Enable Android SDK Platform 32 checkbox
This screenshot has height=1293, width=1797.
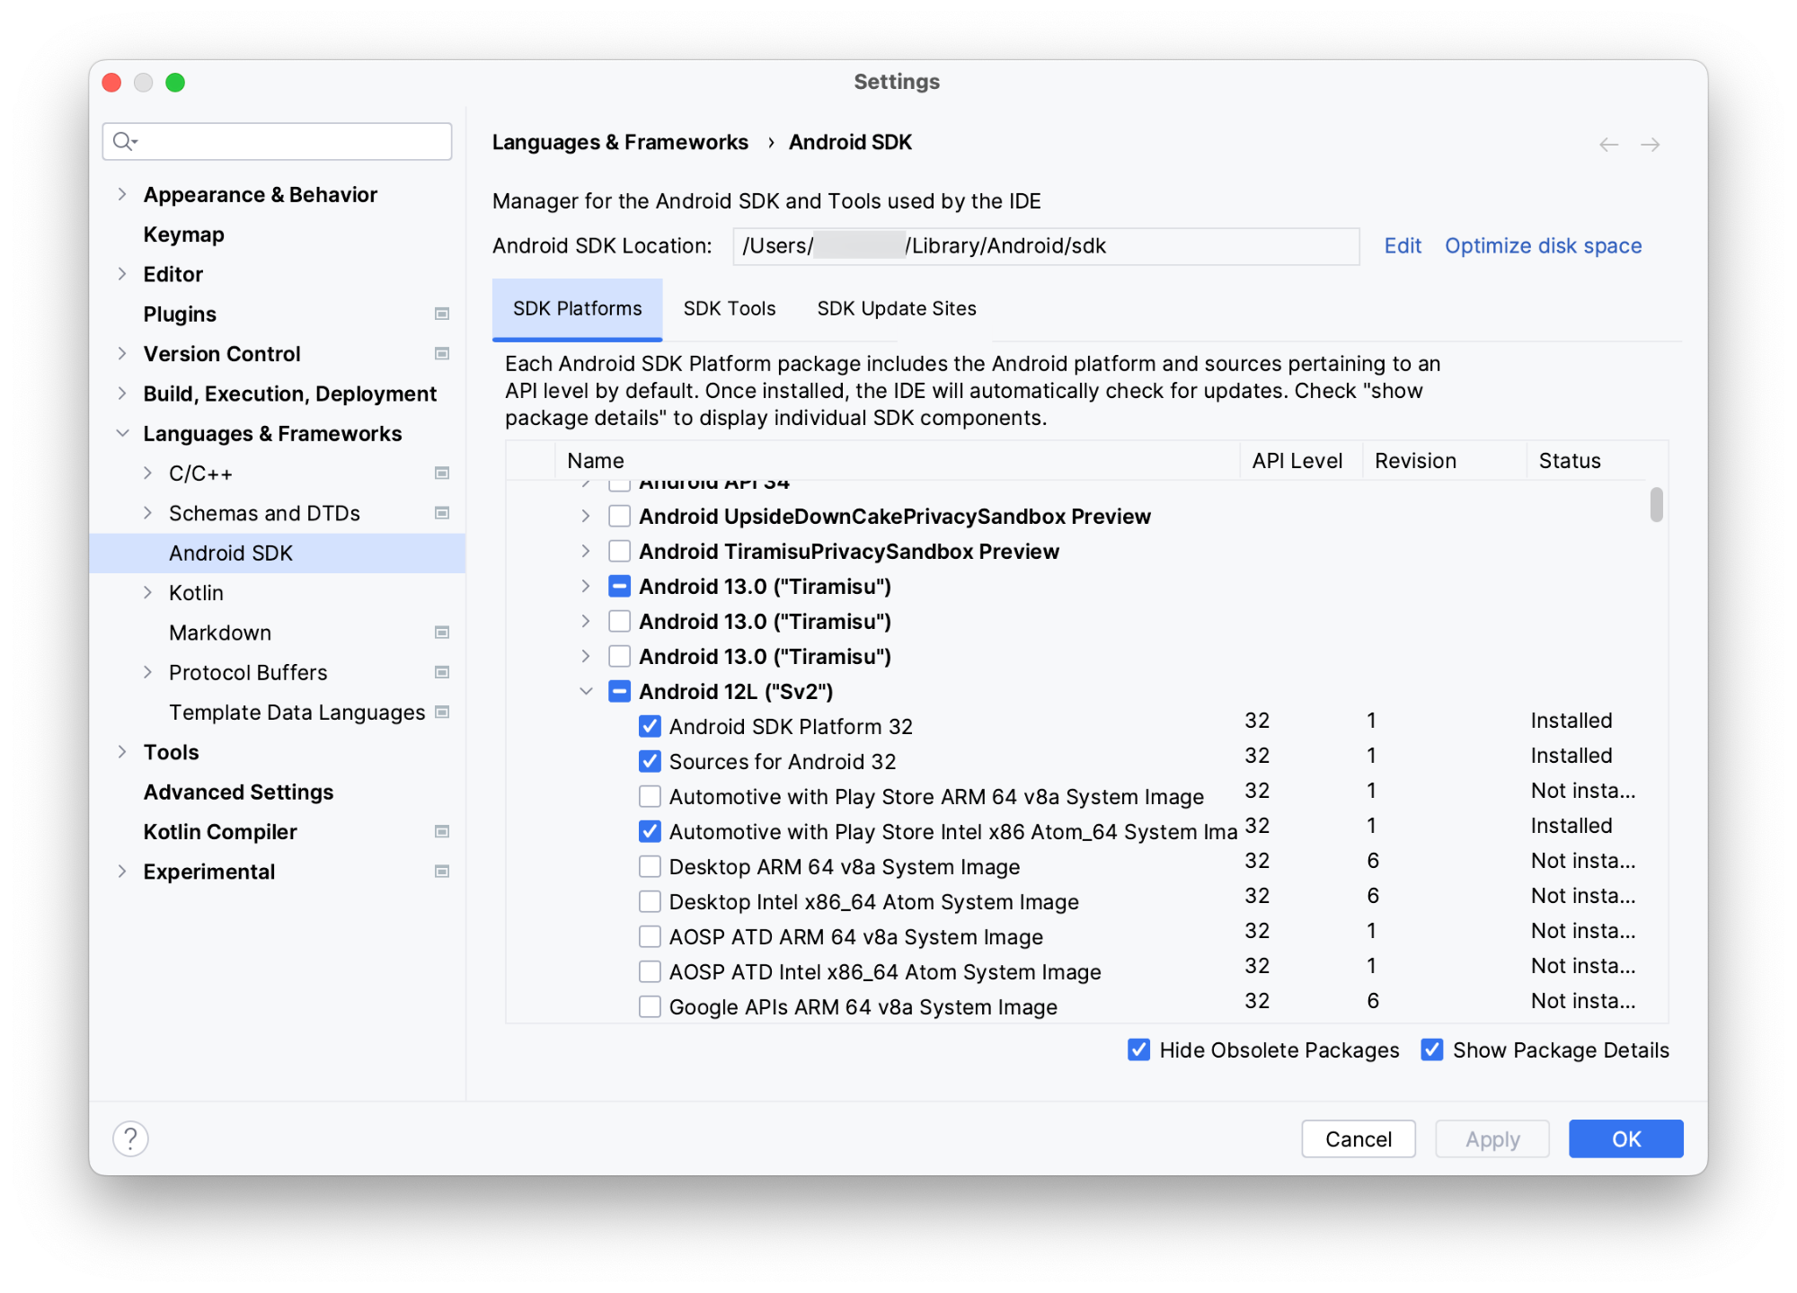pos(647,725)
